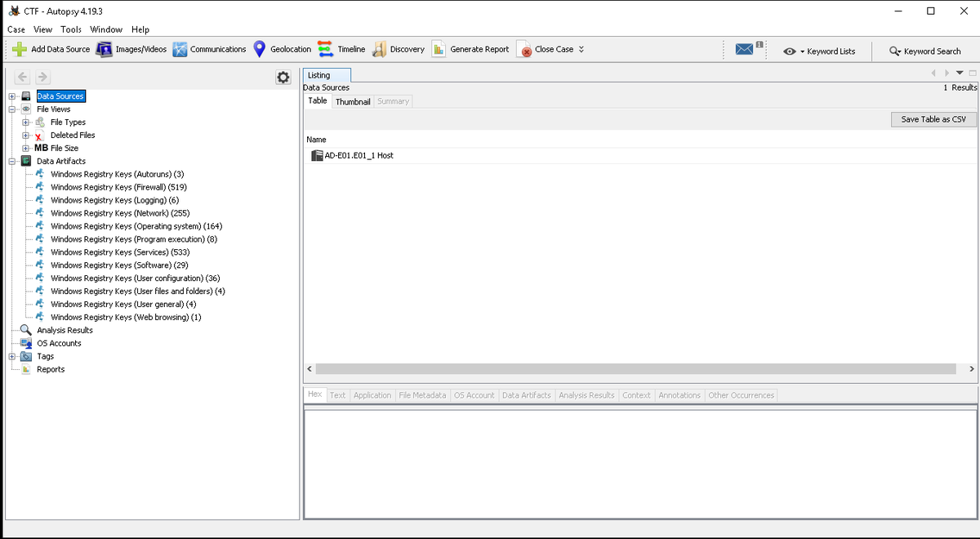Screen dimensions: 980x539
Task: Select Windows Registry Keys (Program execution) (8)
Action: tap(134, 239)
